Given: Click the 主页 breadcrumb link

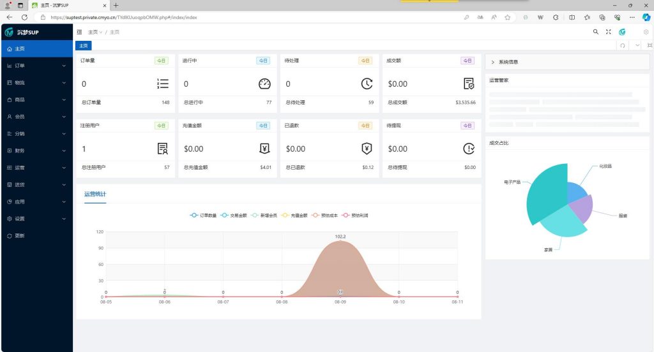Looking at the screenshot, I should pos(94,32).
